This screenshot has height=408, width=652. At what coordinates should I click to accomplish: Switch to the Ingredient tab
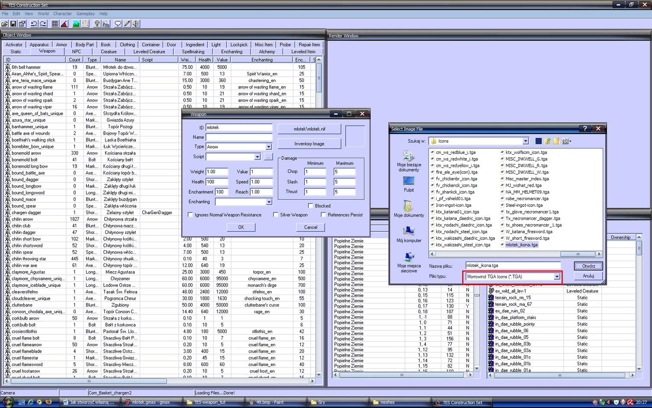195,45
